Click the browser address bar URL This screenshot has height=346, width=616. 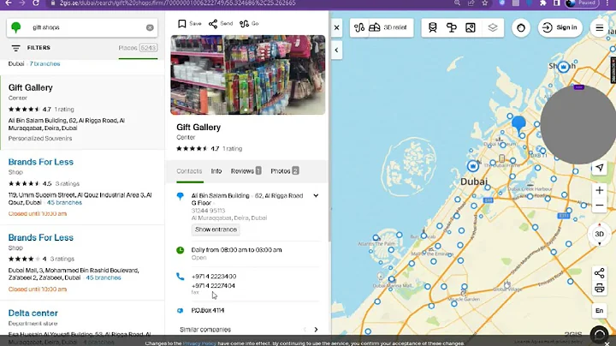[x=178, y=3]
